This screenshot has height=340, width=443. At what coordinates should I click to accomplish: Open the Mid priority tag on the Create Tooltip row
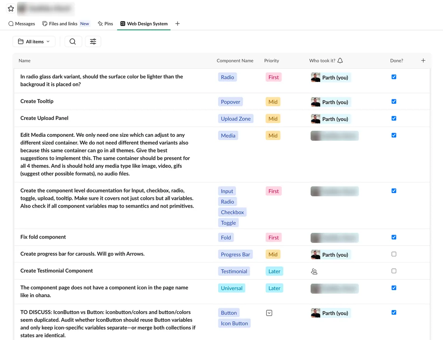pyautogui.click(x=273, y=102)
